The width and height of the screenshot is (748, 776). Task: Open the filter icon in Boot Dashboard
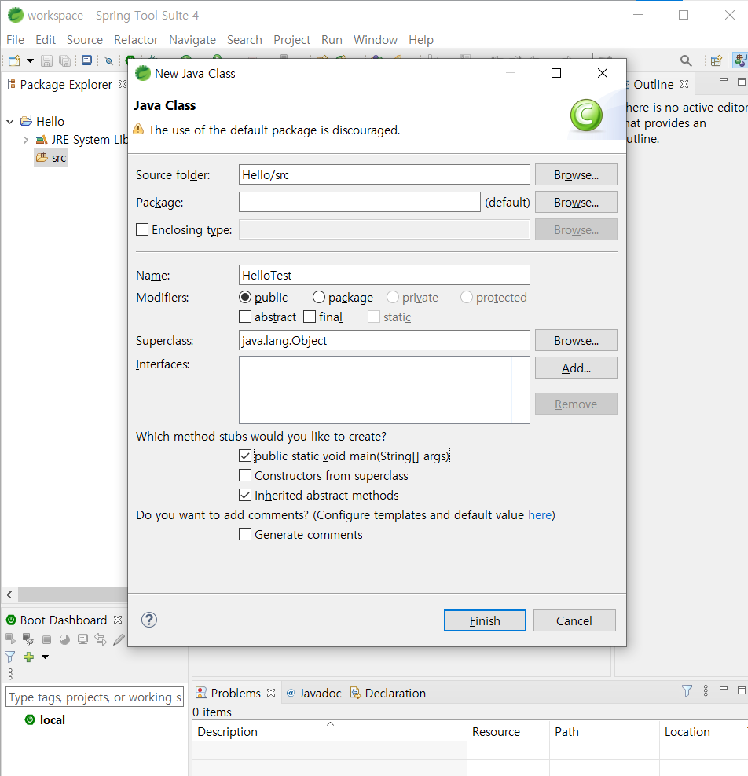click(x=8, y=657)
